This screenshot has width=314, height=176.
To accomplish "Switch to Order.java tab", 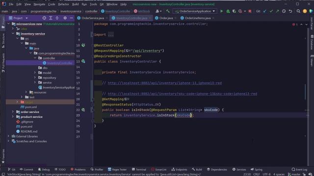I will 166,18.
